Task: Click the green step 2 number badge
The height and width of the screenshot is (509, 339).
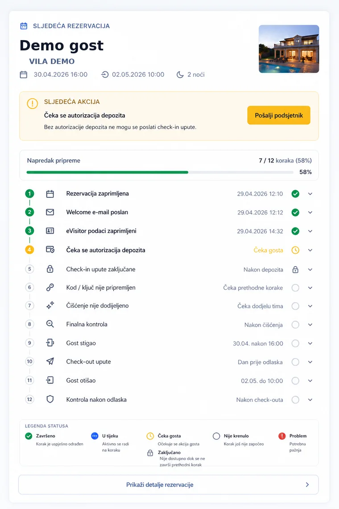Action: [x=29, y=212]
